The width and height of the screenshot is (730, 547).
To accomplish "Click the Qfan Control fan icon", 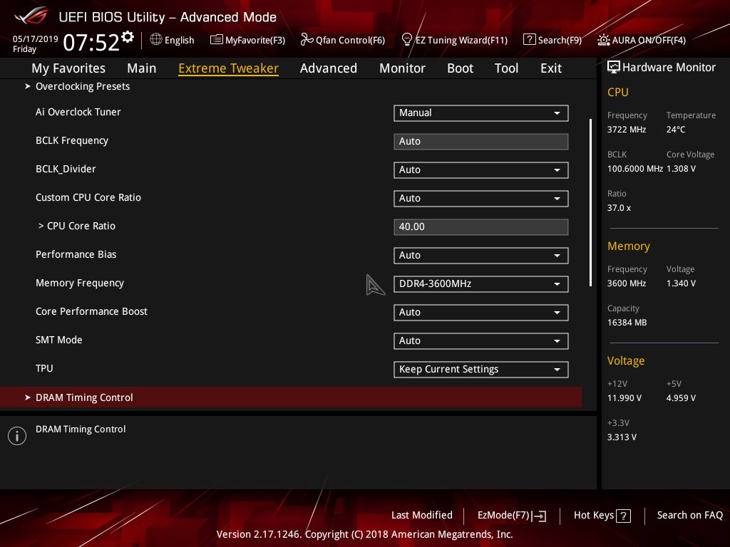I will (x=307, y=40).
